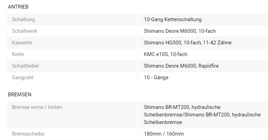268x140 pixels.
Task: Click the BREMSEN section heading
Action: 20,95
